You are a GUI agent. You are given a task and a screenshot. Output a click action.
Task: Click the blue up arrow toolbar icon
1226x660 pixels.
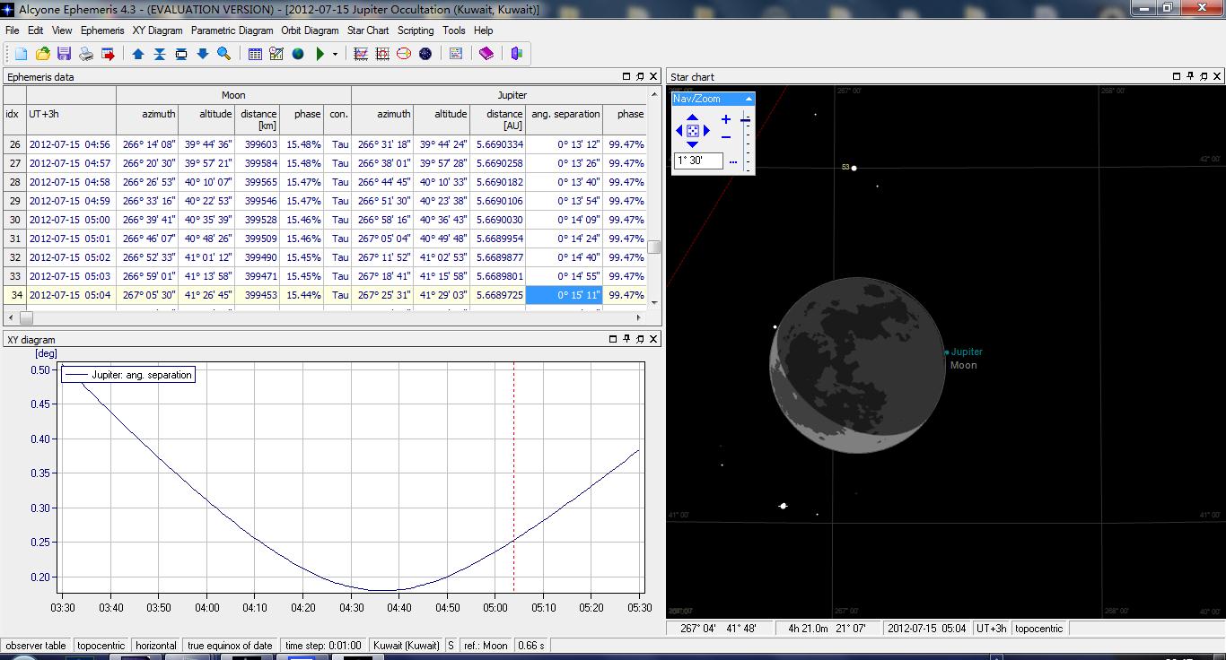pyautogui.click(x=138, y=54)
